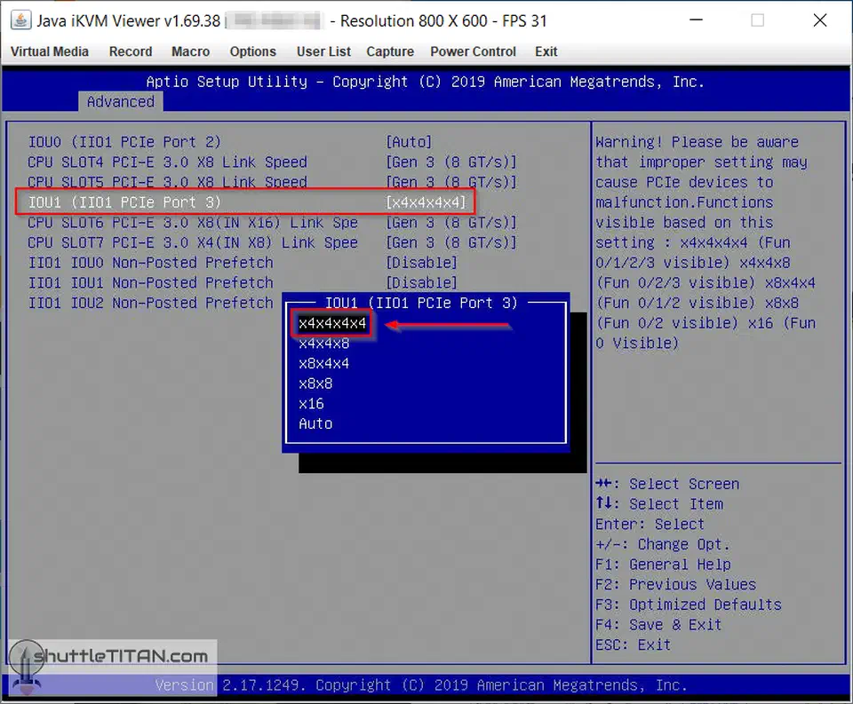Open the Record menu
The width and height of the screenshot is (853, 704).
pyautogui.click(x=130, y=51)
